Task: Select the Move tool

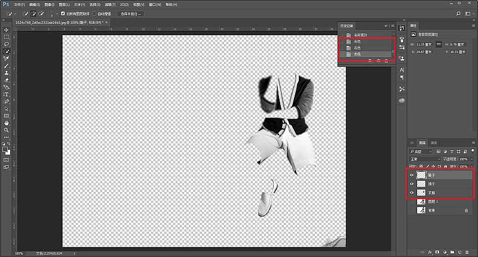Action: pyautogui.click(x=7, y=30)
